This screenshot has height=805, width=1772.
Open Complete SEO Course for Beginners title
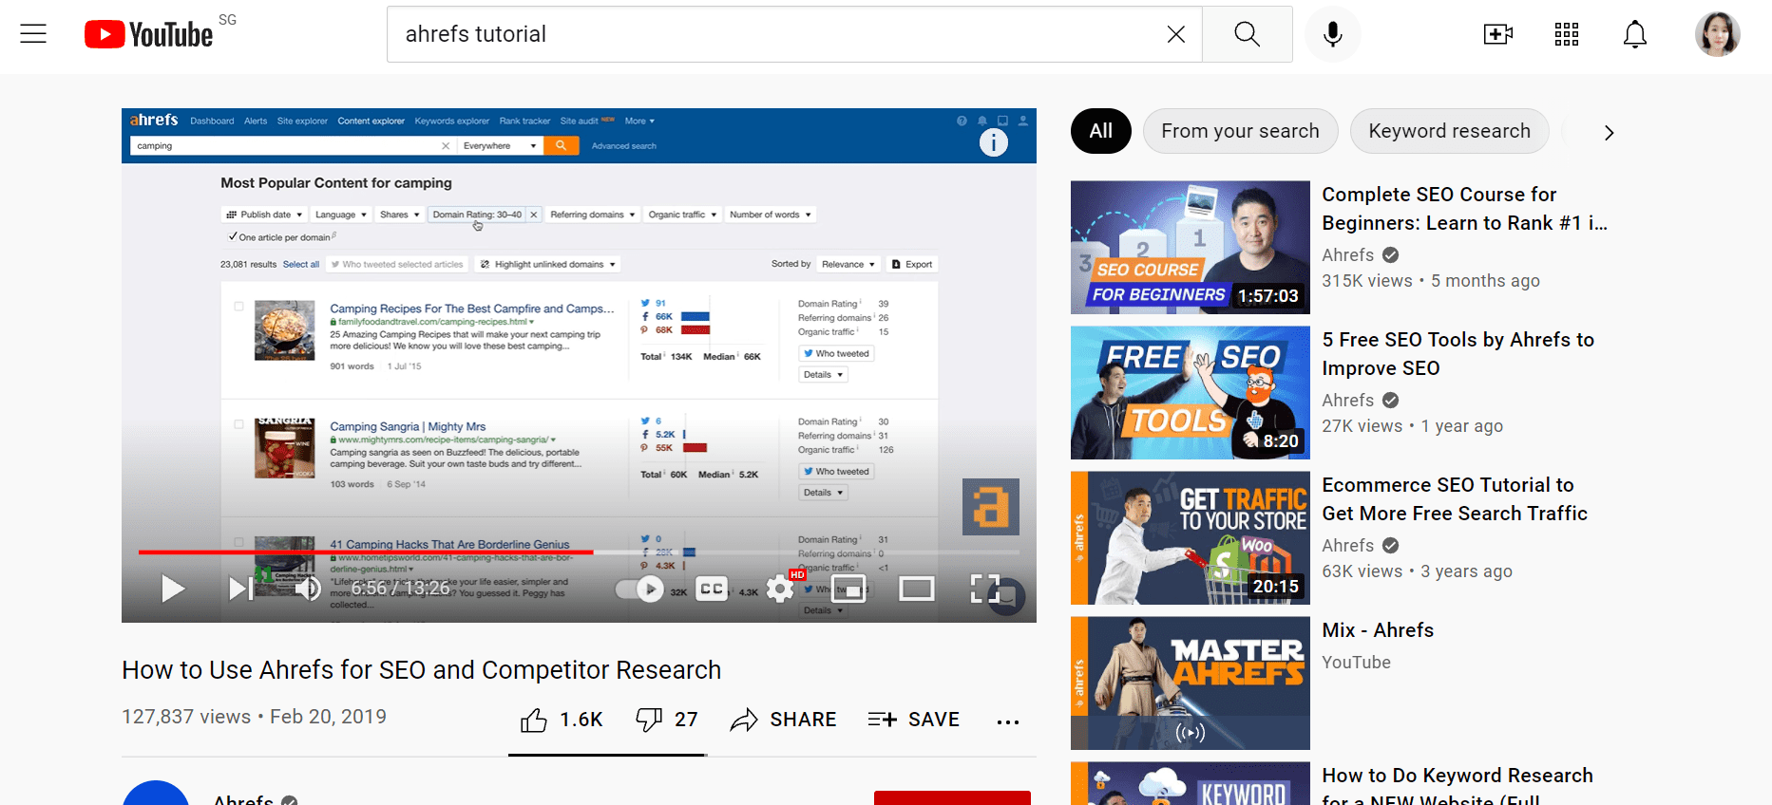coord(1464,209)
